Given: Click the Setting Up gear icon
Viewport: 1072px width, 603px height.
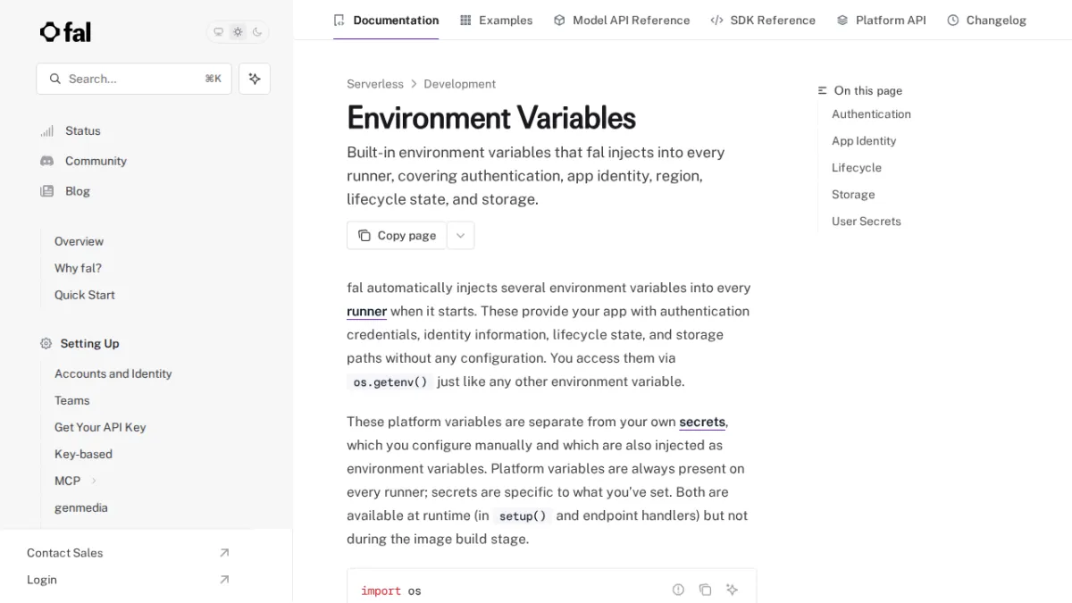Looking at the screenshot, I should (x=46, y=343).
